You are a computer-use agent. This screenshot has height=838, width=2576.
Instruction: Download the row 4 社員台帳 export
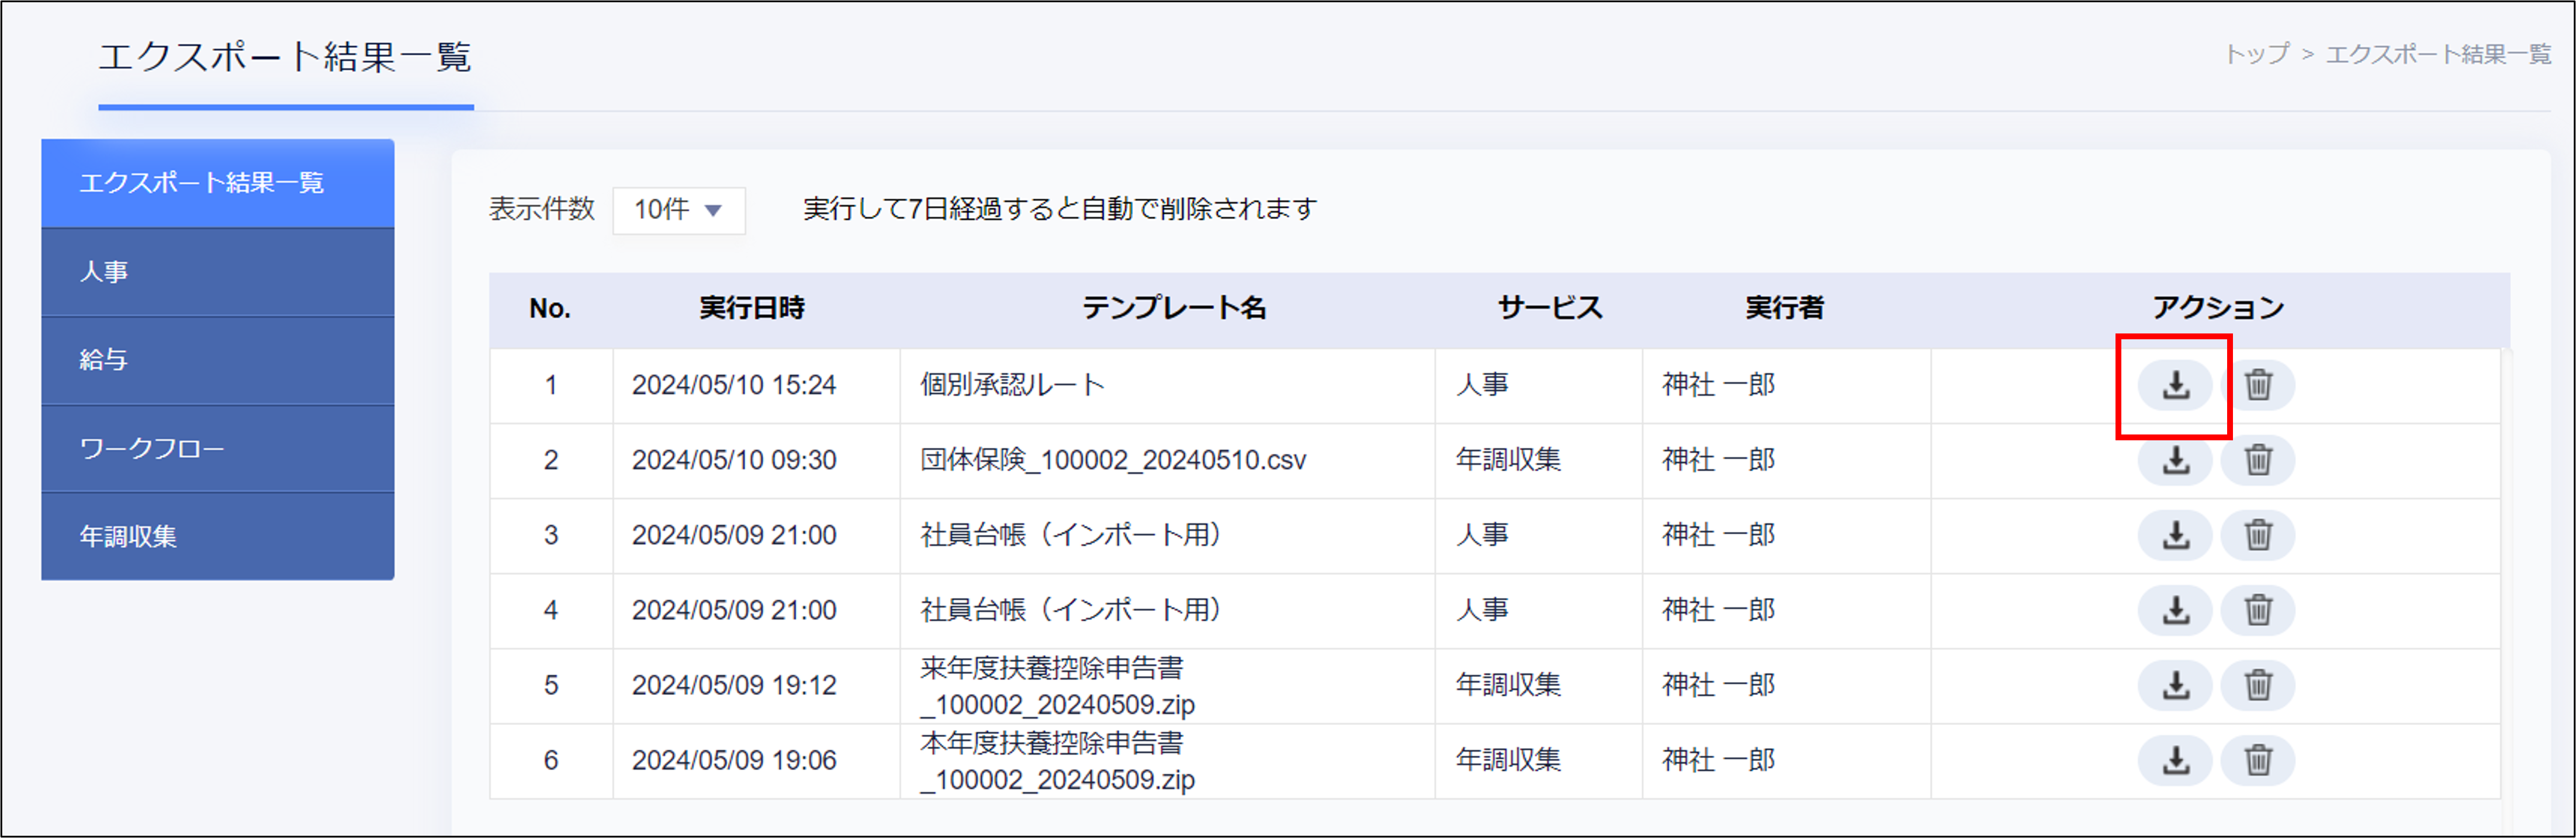2175,610
